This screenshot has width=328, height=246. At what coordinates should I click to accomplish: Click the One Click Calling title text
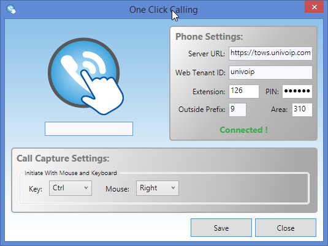(163, 10)
